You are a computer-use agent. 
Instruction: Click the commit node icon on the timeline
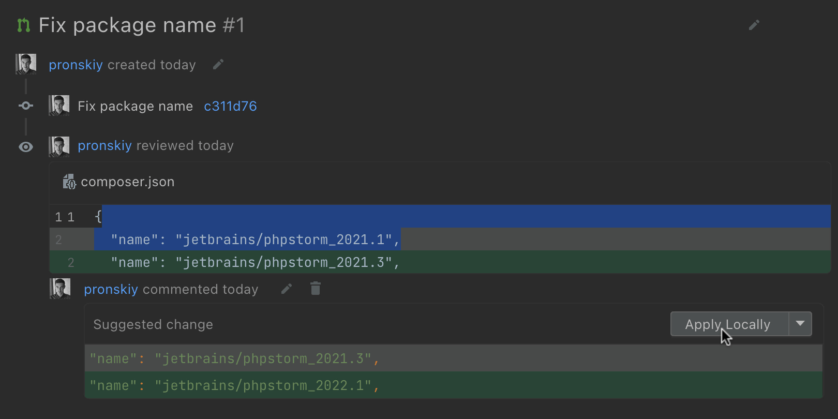pos(26,106)
